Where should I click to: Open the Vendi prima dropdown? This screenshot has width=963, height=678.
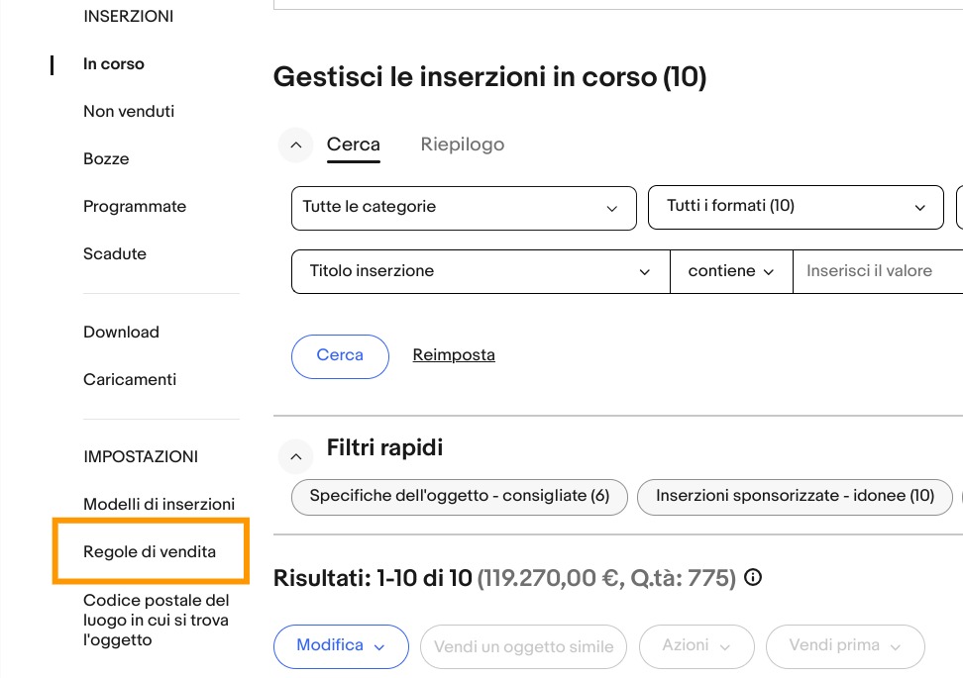pos(845,646)
